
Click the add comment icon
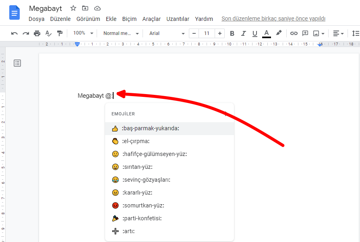[x=305, y=33]
